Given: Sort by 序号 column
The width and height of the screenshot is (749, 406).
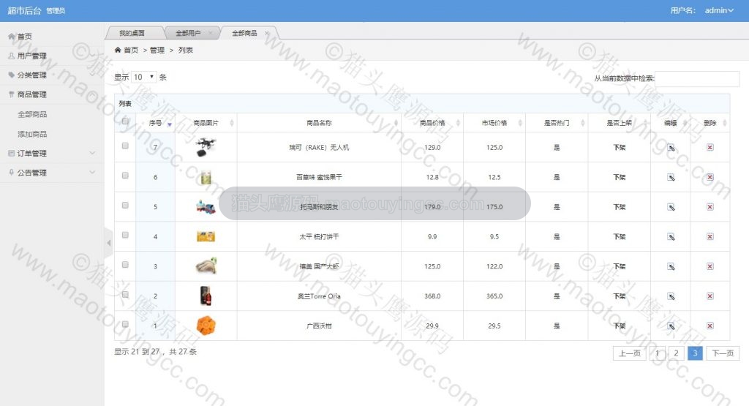Looking at the screenshot, I should pyautogui.click(x=155, y=123).
